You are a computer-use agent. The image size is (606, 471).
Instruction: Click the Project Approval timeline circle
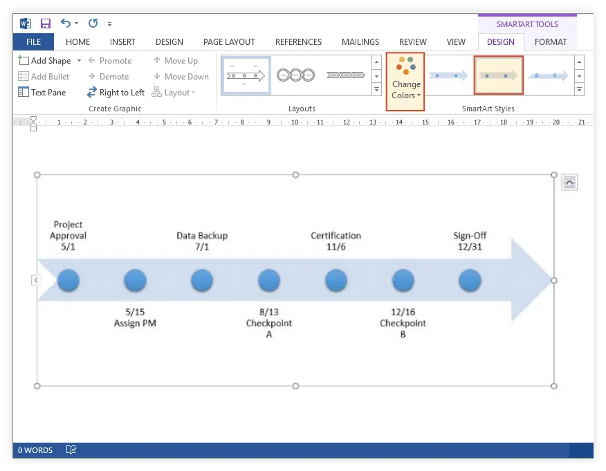click(x=68, y=281)
